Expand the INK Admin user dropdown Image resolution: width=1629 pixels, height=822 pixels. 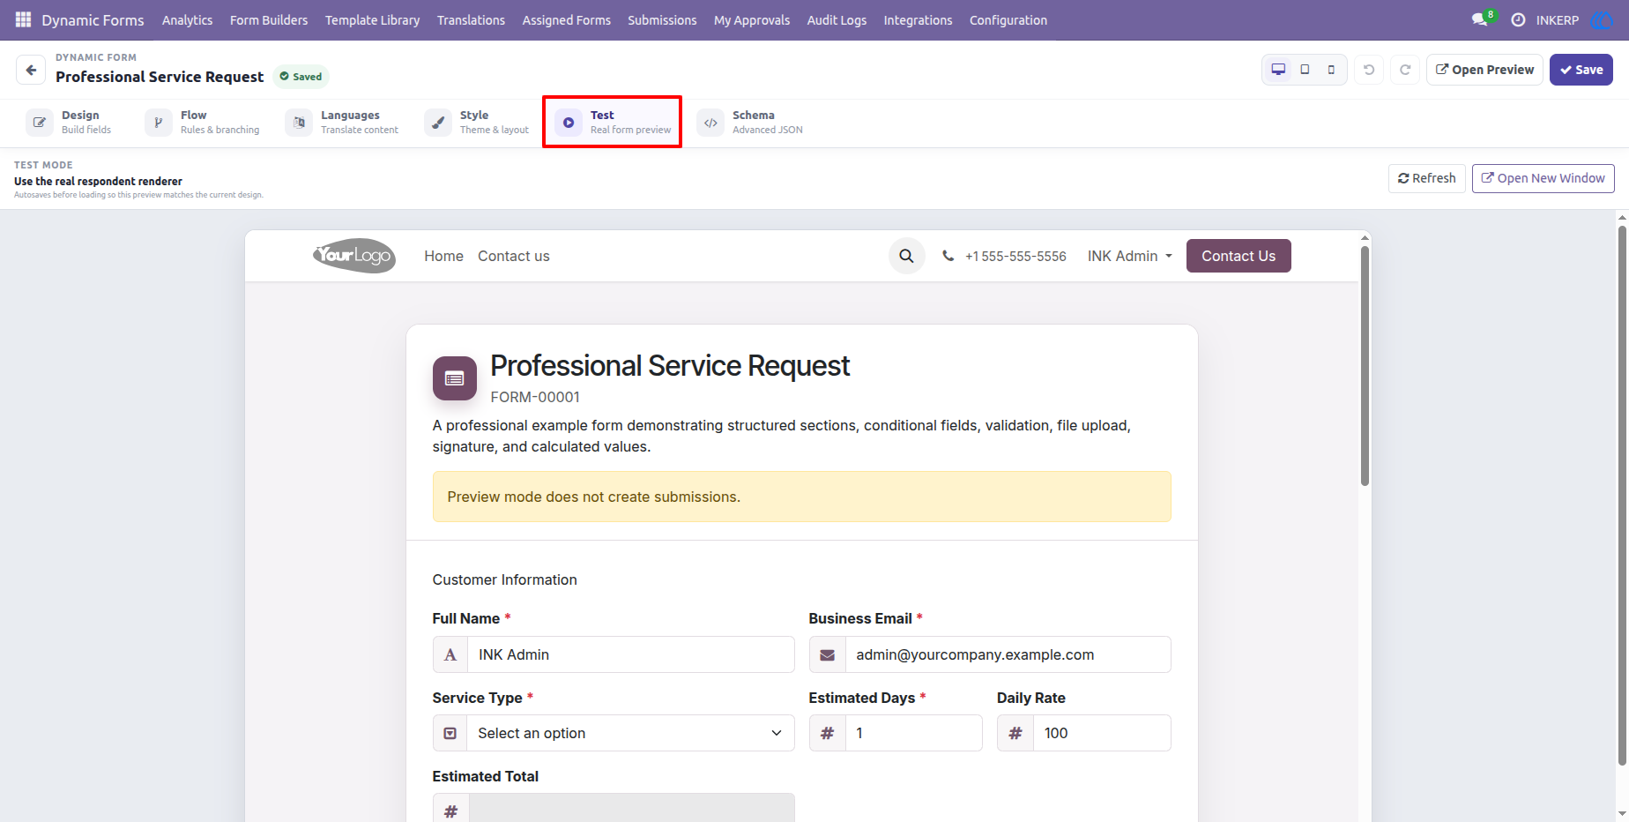tap(1129, 256)
